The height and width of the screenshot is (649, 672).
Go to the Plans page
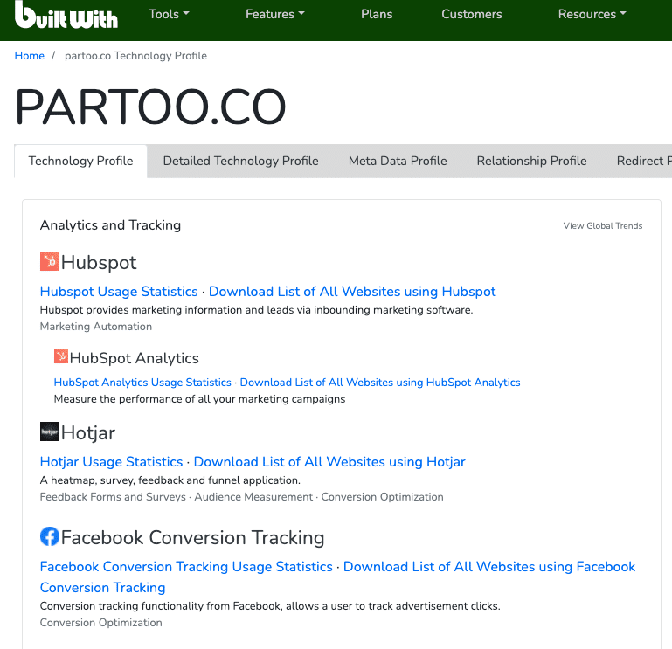click(x=377, y=14)
